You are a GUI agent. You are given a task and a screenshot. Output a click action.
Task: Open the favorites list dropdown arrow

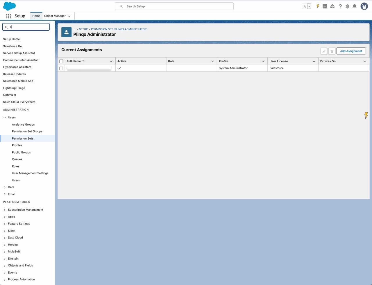pyautogui.click(x=309, y=6)
